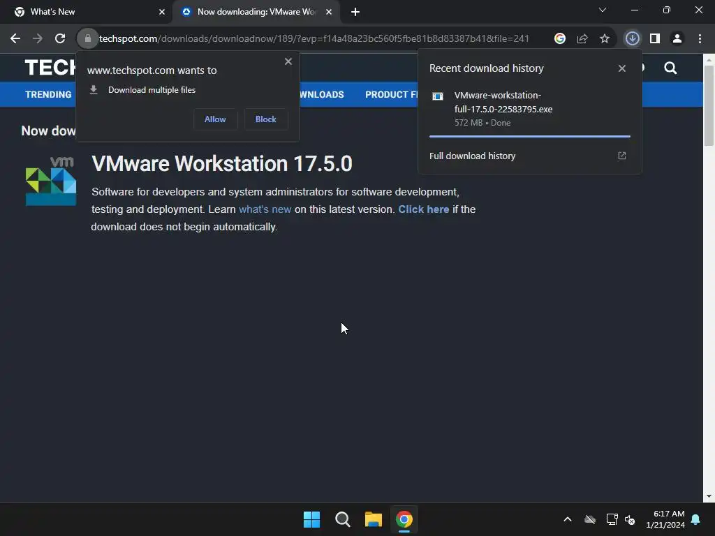Click the downloaded exe file icon
Screen dimensions: 715x536
437,96
